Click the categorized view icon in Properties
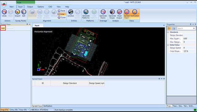 [169, 28]
